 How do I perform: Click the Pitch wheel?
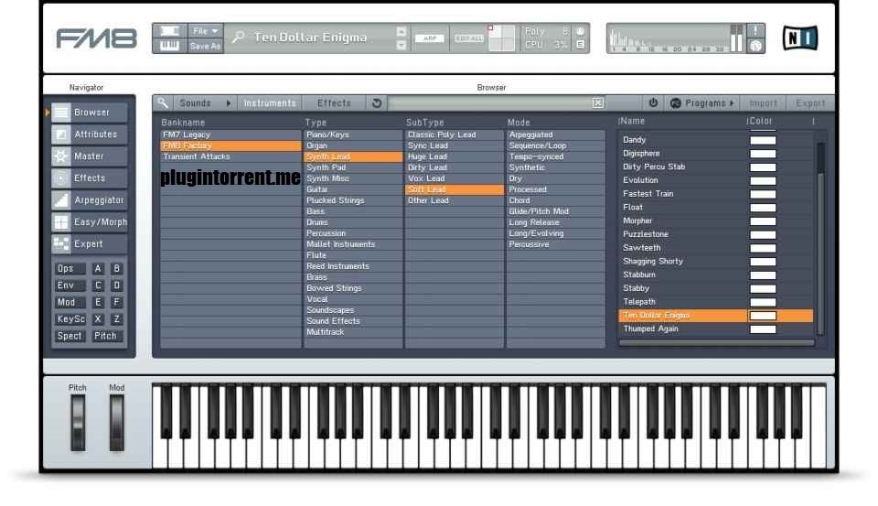point(78,423)
